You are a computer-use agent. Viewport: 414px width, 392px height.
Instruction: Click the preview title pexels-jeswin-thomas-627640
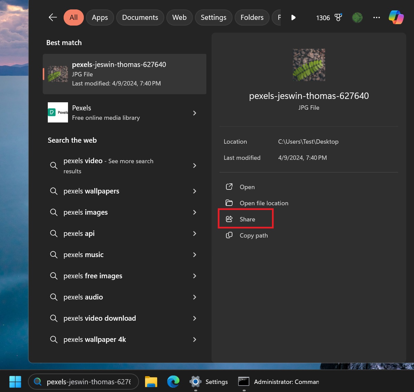309,96
